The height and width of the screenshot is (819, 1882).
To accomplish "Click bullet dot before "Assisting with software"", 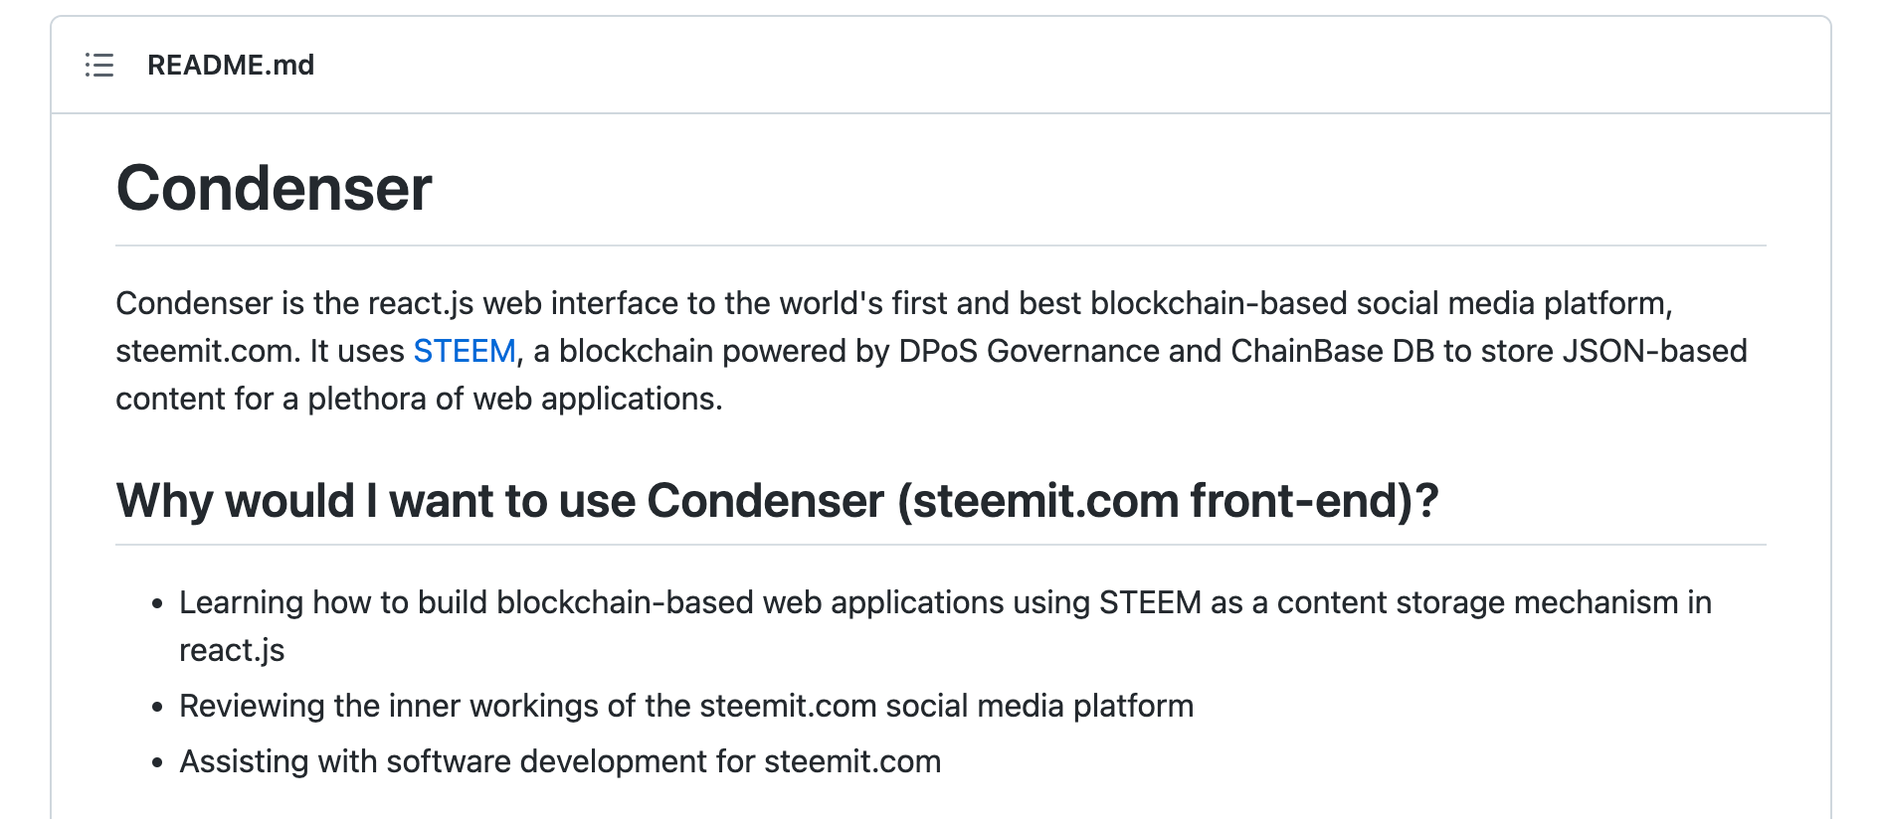I will (x=157, y=762).
